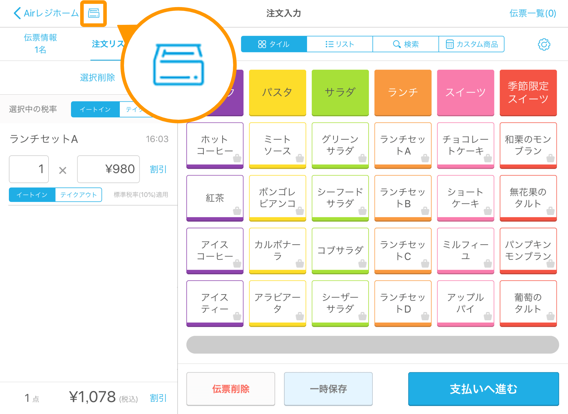Click the takeout bag on ランチセットA tile
This screenshot has width=568, height=414.
point(425,158)
